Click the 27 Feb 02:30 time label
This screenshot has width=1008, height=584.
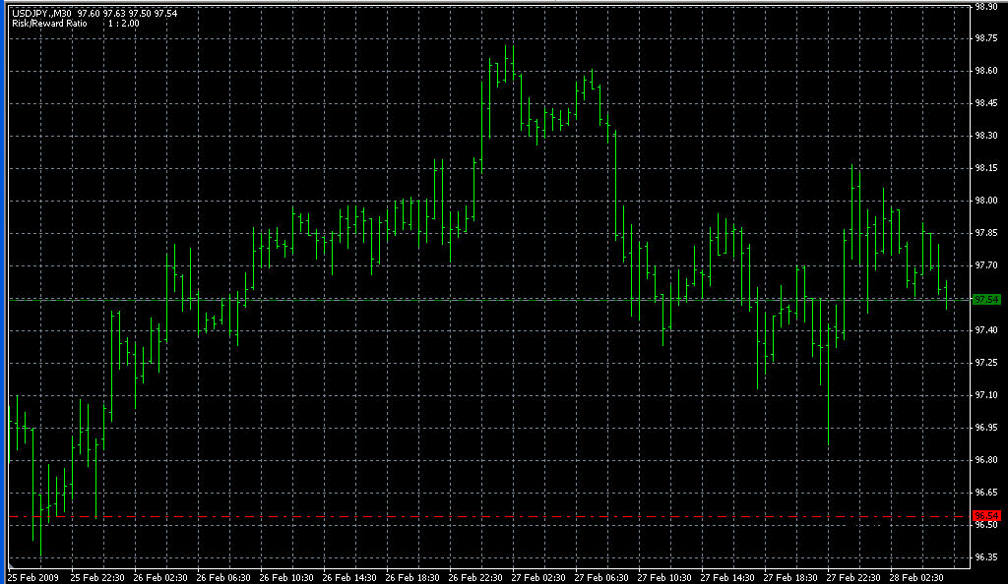click(x=538, y=577)
